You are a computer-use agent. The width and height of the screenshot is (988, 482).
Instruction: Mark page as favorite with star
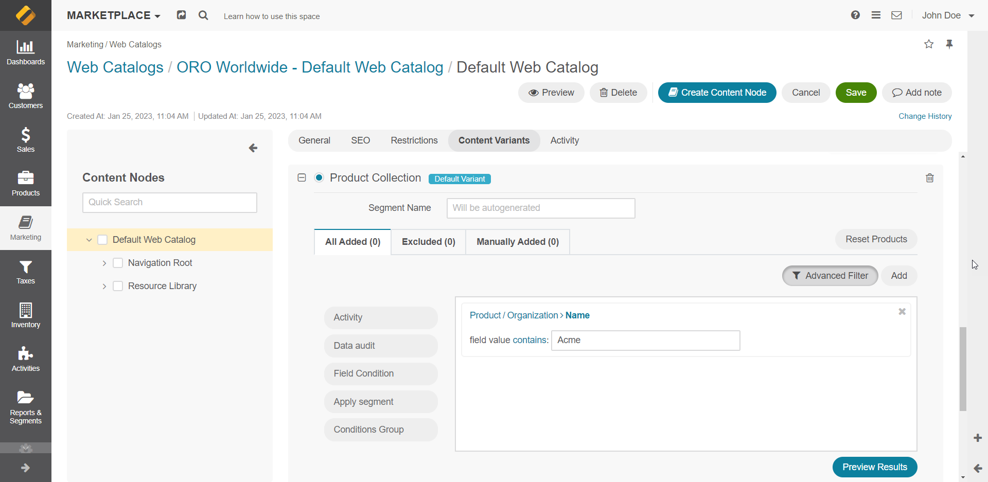(929, 44)
